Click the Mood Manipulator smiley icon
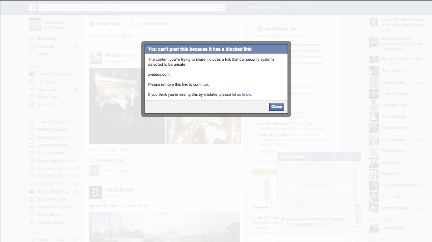The width and height of the screenshot is (432, 242). (260, 29)
